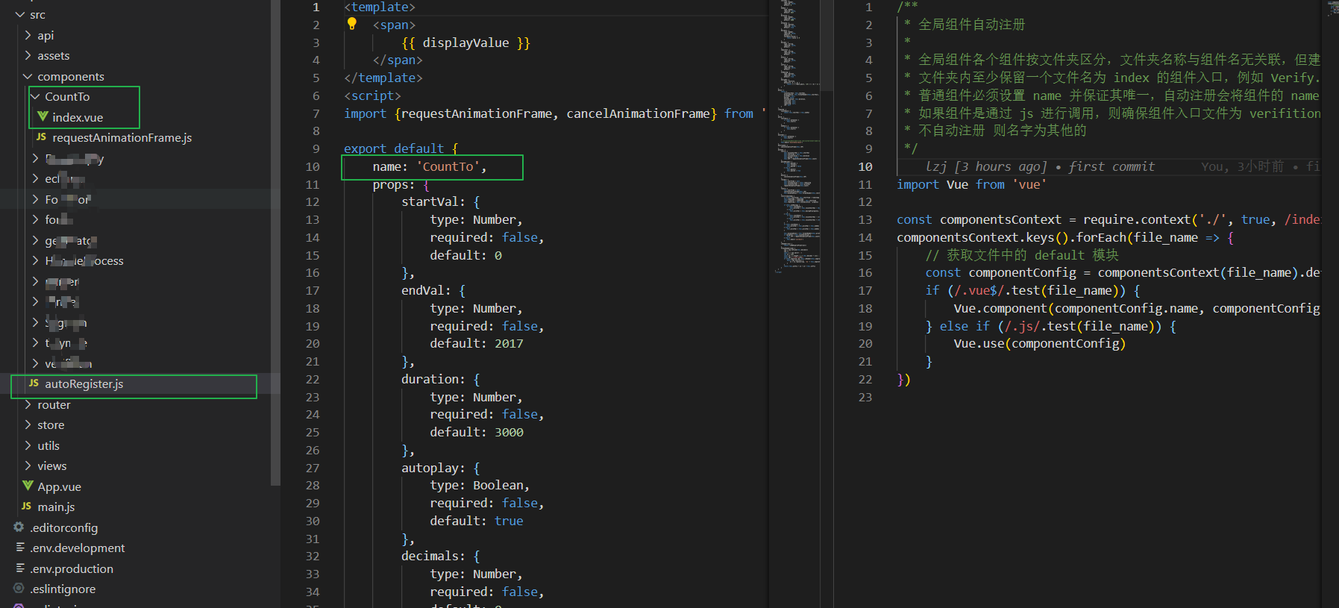Screen dimensions: 1339x608
Task: Click the gear icon of .editorconfig
Action: [19, 527]
